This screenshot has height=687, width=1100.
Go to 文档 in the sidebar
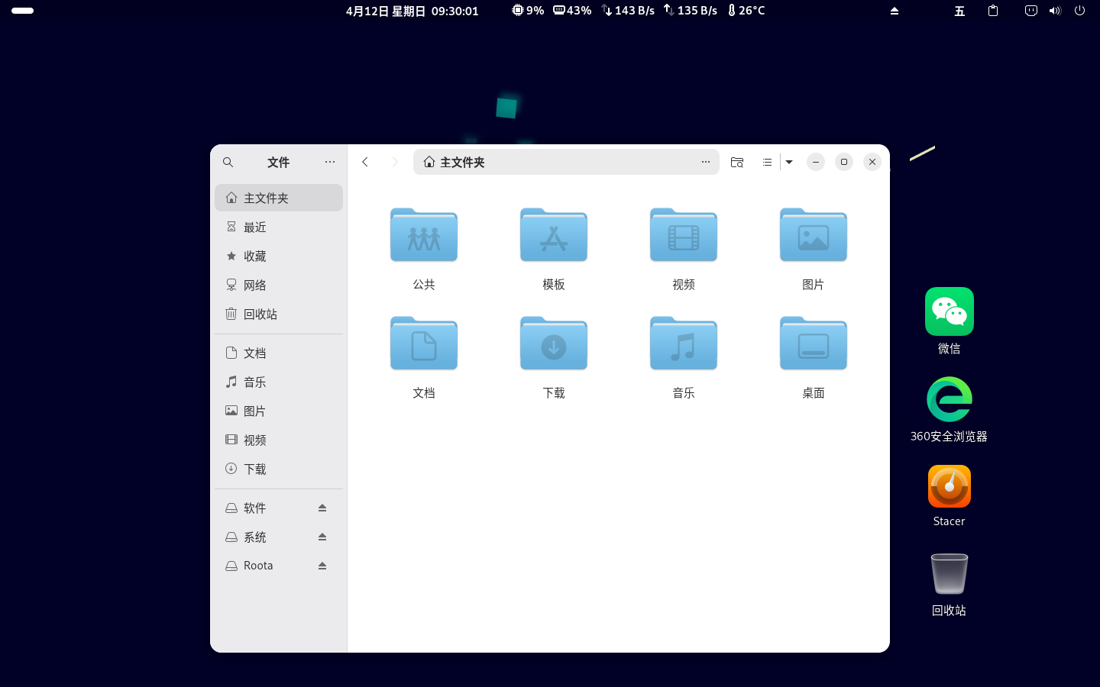point(279,353)
